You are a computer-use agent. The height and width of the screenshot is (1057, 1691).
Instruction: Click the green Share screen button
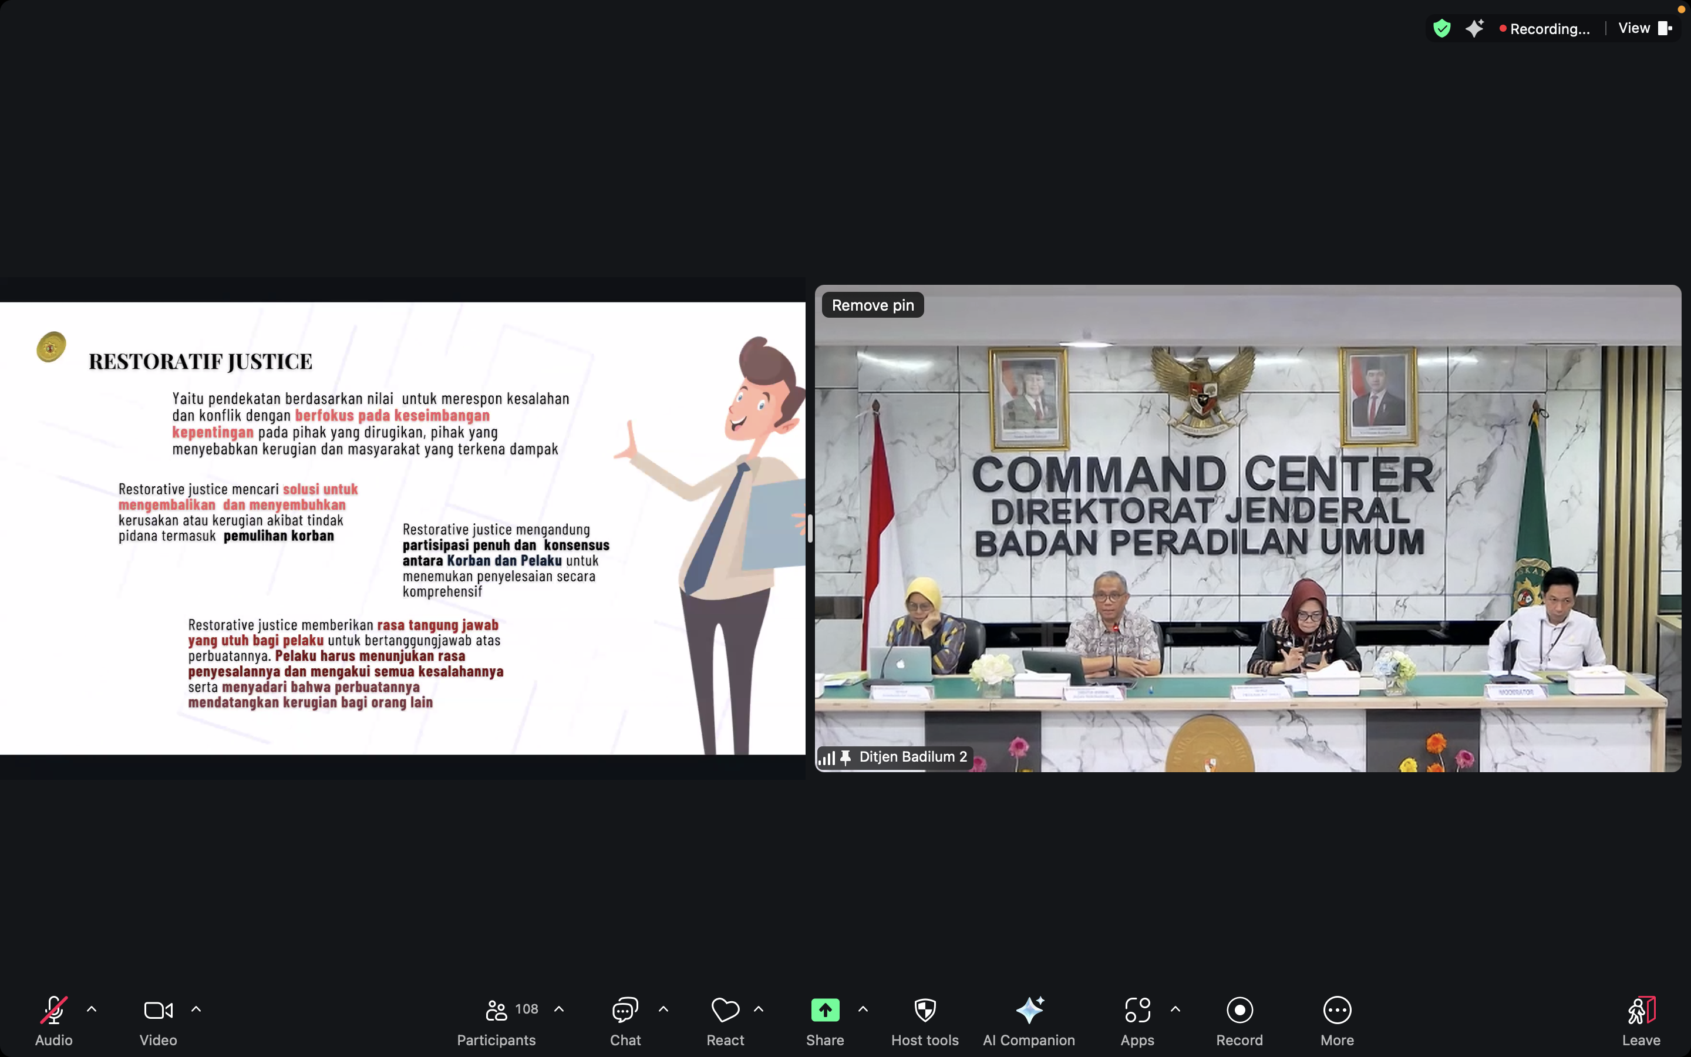pyautogui.click(x=825, y=1021)
